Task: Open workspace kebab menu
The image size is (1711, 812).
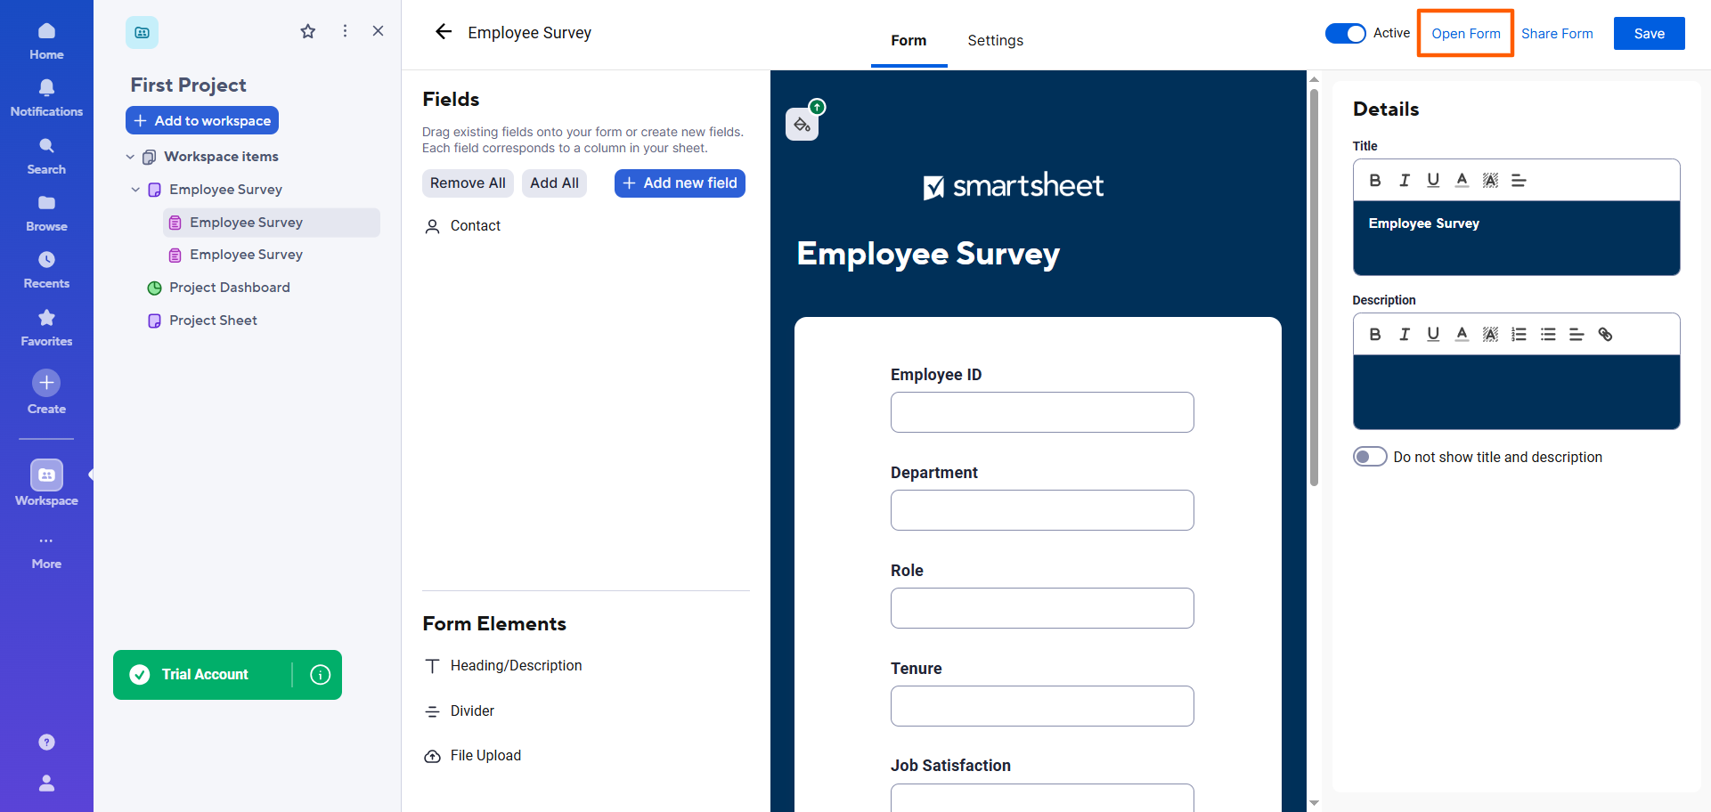Action: pos(345,31)
